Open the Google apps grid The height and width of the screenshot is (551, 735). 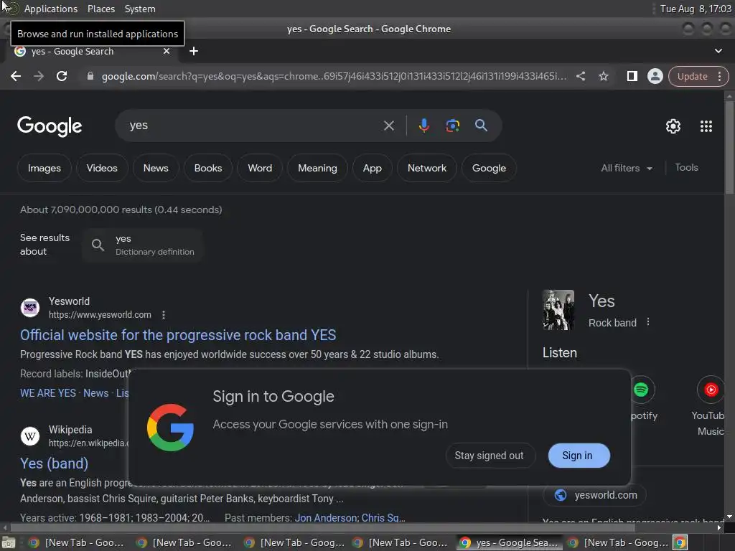point(706,126)
